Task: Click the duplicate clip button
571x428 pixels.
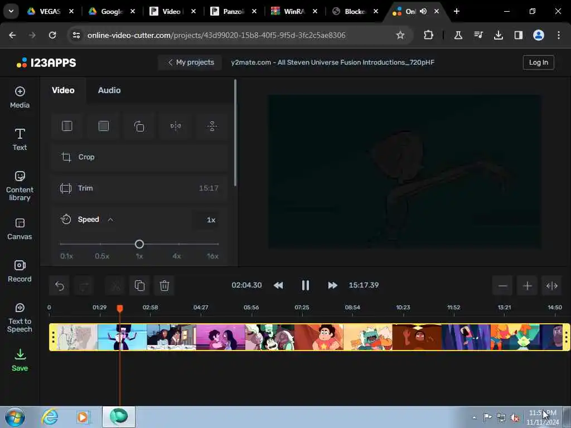Action: tap(139, 286)
